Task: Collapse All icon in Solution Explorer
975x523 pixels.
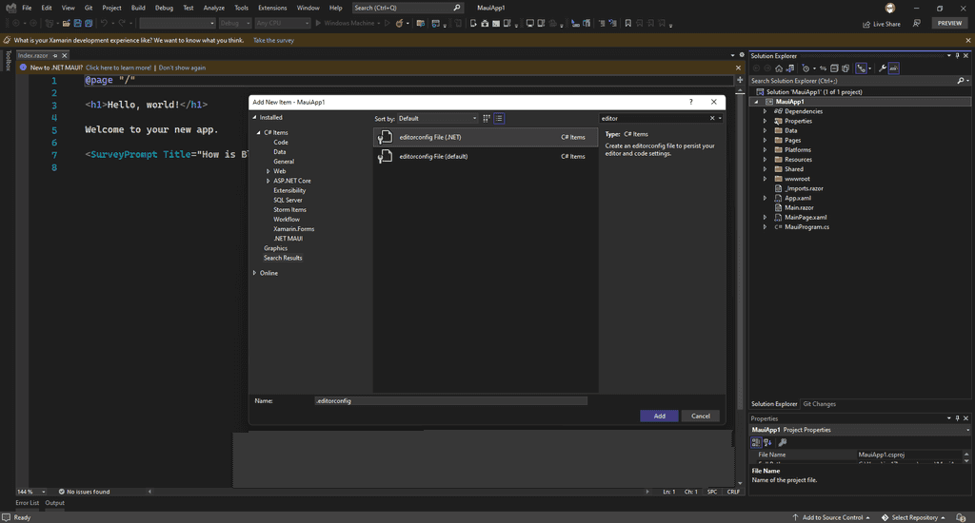Action: click(x=834, y=68)
